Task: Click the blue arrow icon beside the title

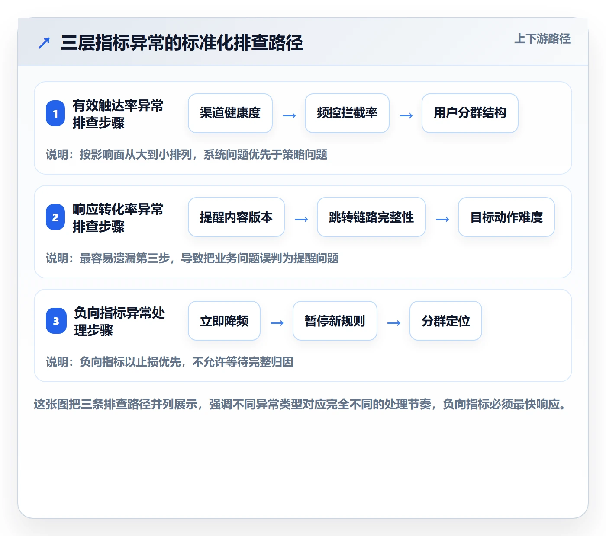Action: (x=44, y=43)
